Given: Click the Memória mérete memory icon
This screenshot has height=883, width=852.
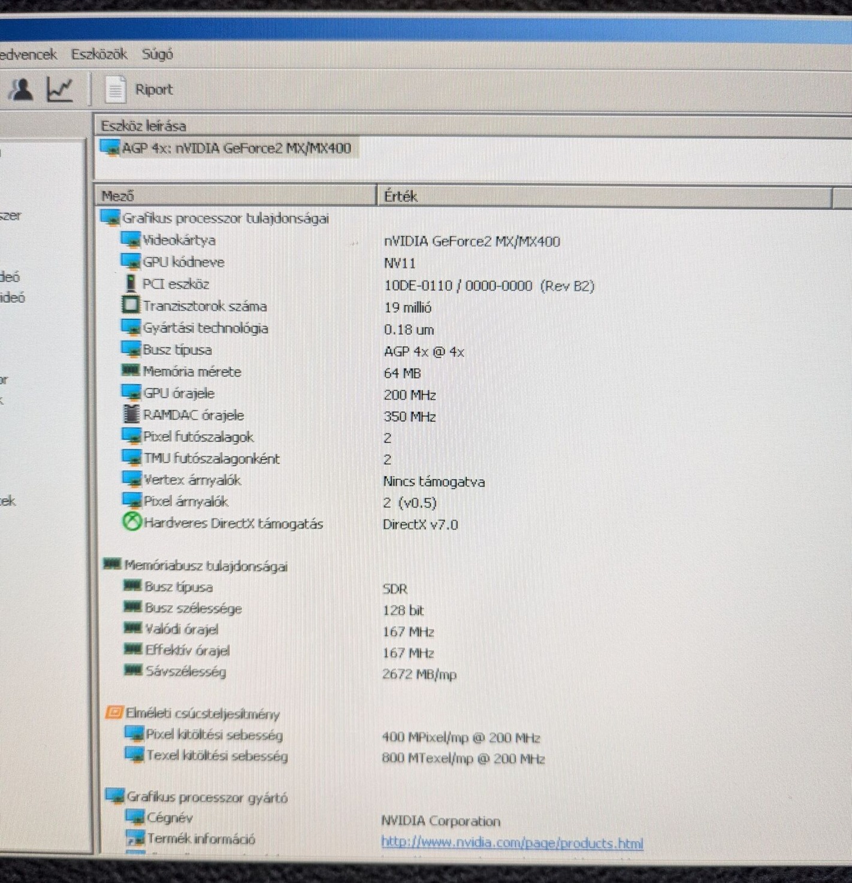Looking at the screenshot, I should coord(131,371).
